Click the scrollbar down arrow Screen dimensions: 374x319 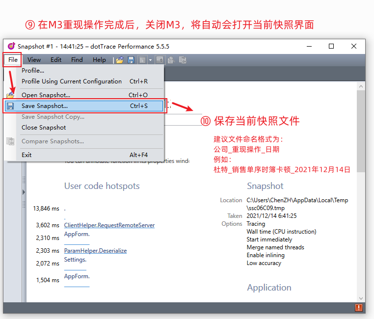(361, 298)
